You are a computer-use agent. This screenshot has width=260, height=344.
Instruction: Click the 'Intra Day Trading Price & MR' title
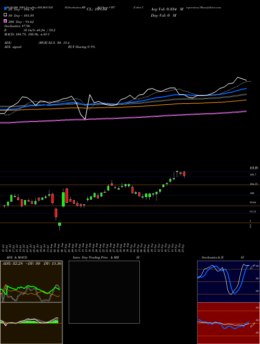tap(96, 257)
